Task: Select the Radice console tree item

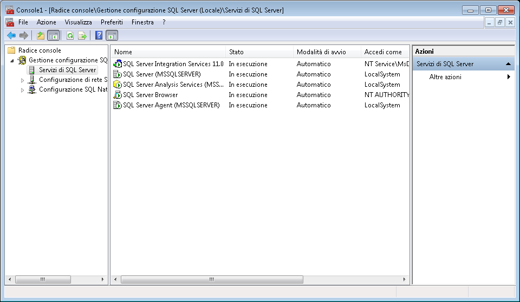Action: pos(40,50)
